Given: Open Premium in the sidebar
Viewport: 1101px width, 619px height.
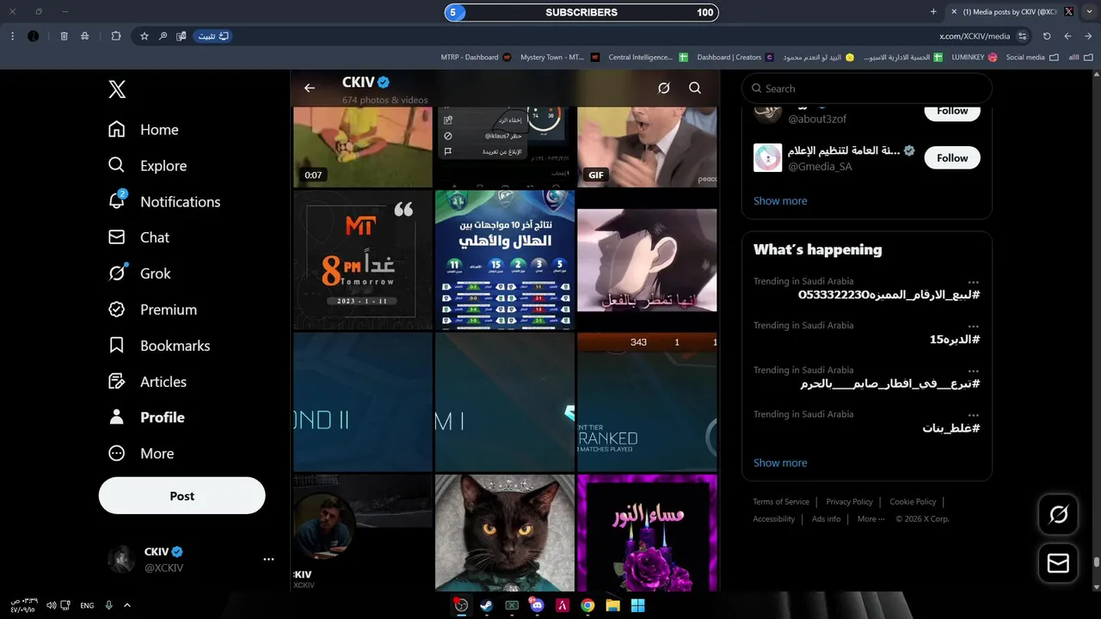Looking at the screenshot, I should (x=152, y=309).
